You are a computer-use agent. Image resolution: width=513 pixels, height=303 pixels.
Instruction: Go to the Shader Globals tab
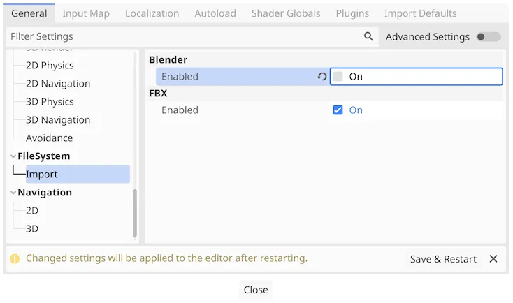[x=286, y=13]
